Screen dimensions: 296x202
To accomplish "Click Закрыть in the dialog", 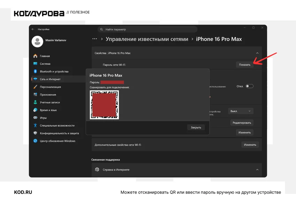I will [x=196, y=127].
